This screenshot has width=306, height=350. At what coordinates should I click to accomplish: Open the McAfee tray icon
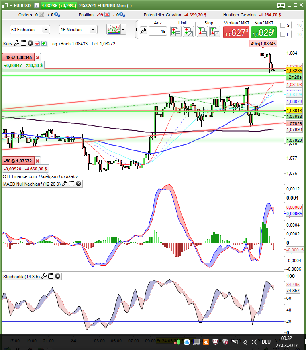pos(216,342)
